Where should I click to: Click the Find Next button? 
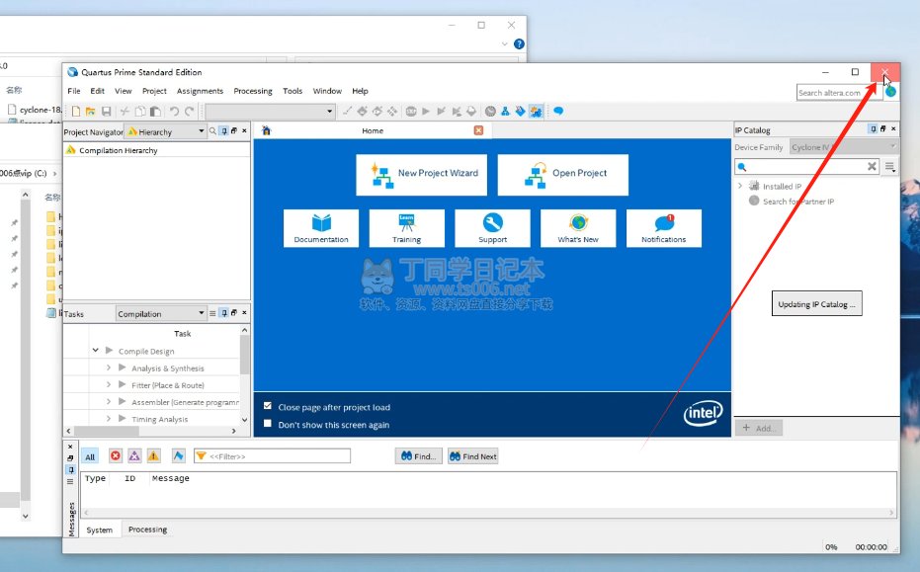pos(473,456)
